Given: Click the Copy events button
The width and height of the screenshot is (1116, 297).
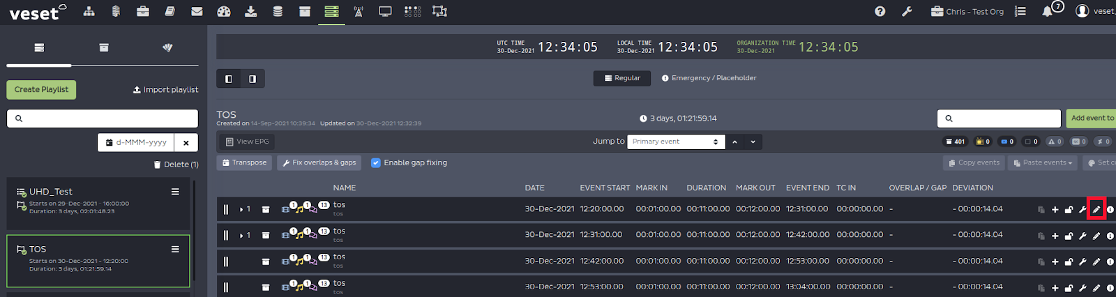Looking at the screenshot, I should point(974,162).
